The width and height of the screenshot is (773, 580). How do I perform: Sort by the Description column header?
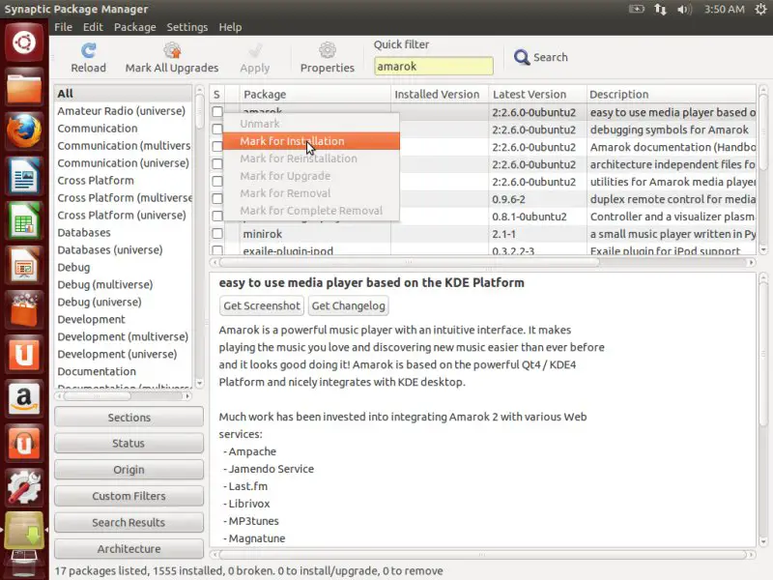pyautogui.click(x=672, y=94)
